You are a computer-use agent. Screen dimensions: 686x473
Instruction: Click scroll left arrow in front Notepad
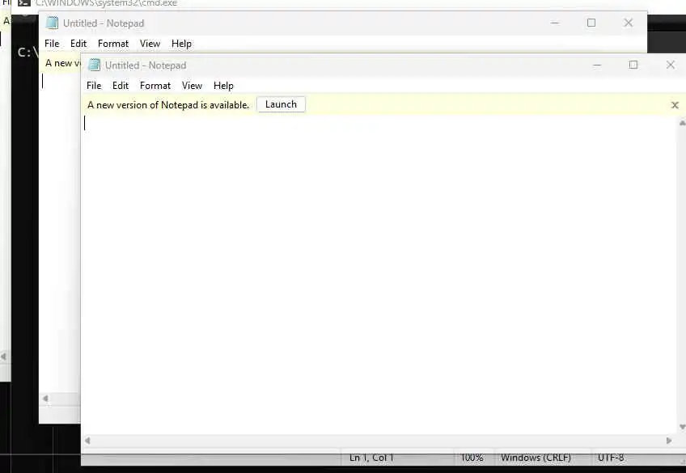coord(87,441)
